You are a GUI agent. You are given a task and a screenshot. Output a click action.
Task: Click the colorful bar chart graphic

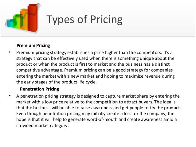(x=23, y=18)
